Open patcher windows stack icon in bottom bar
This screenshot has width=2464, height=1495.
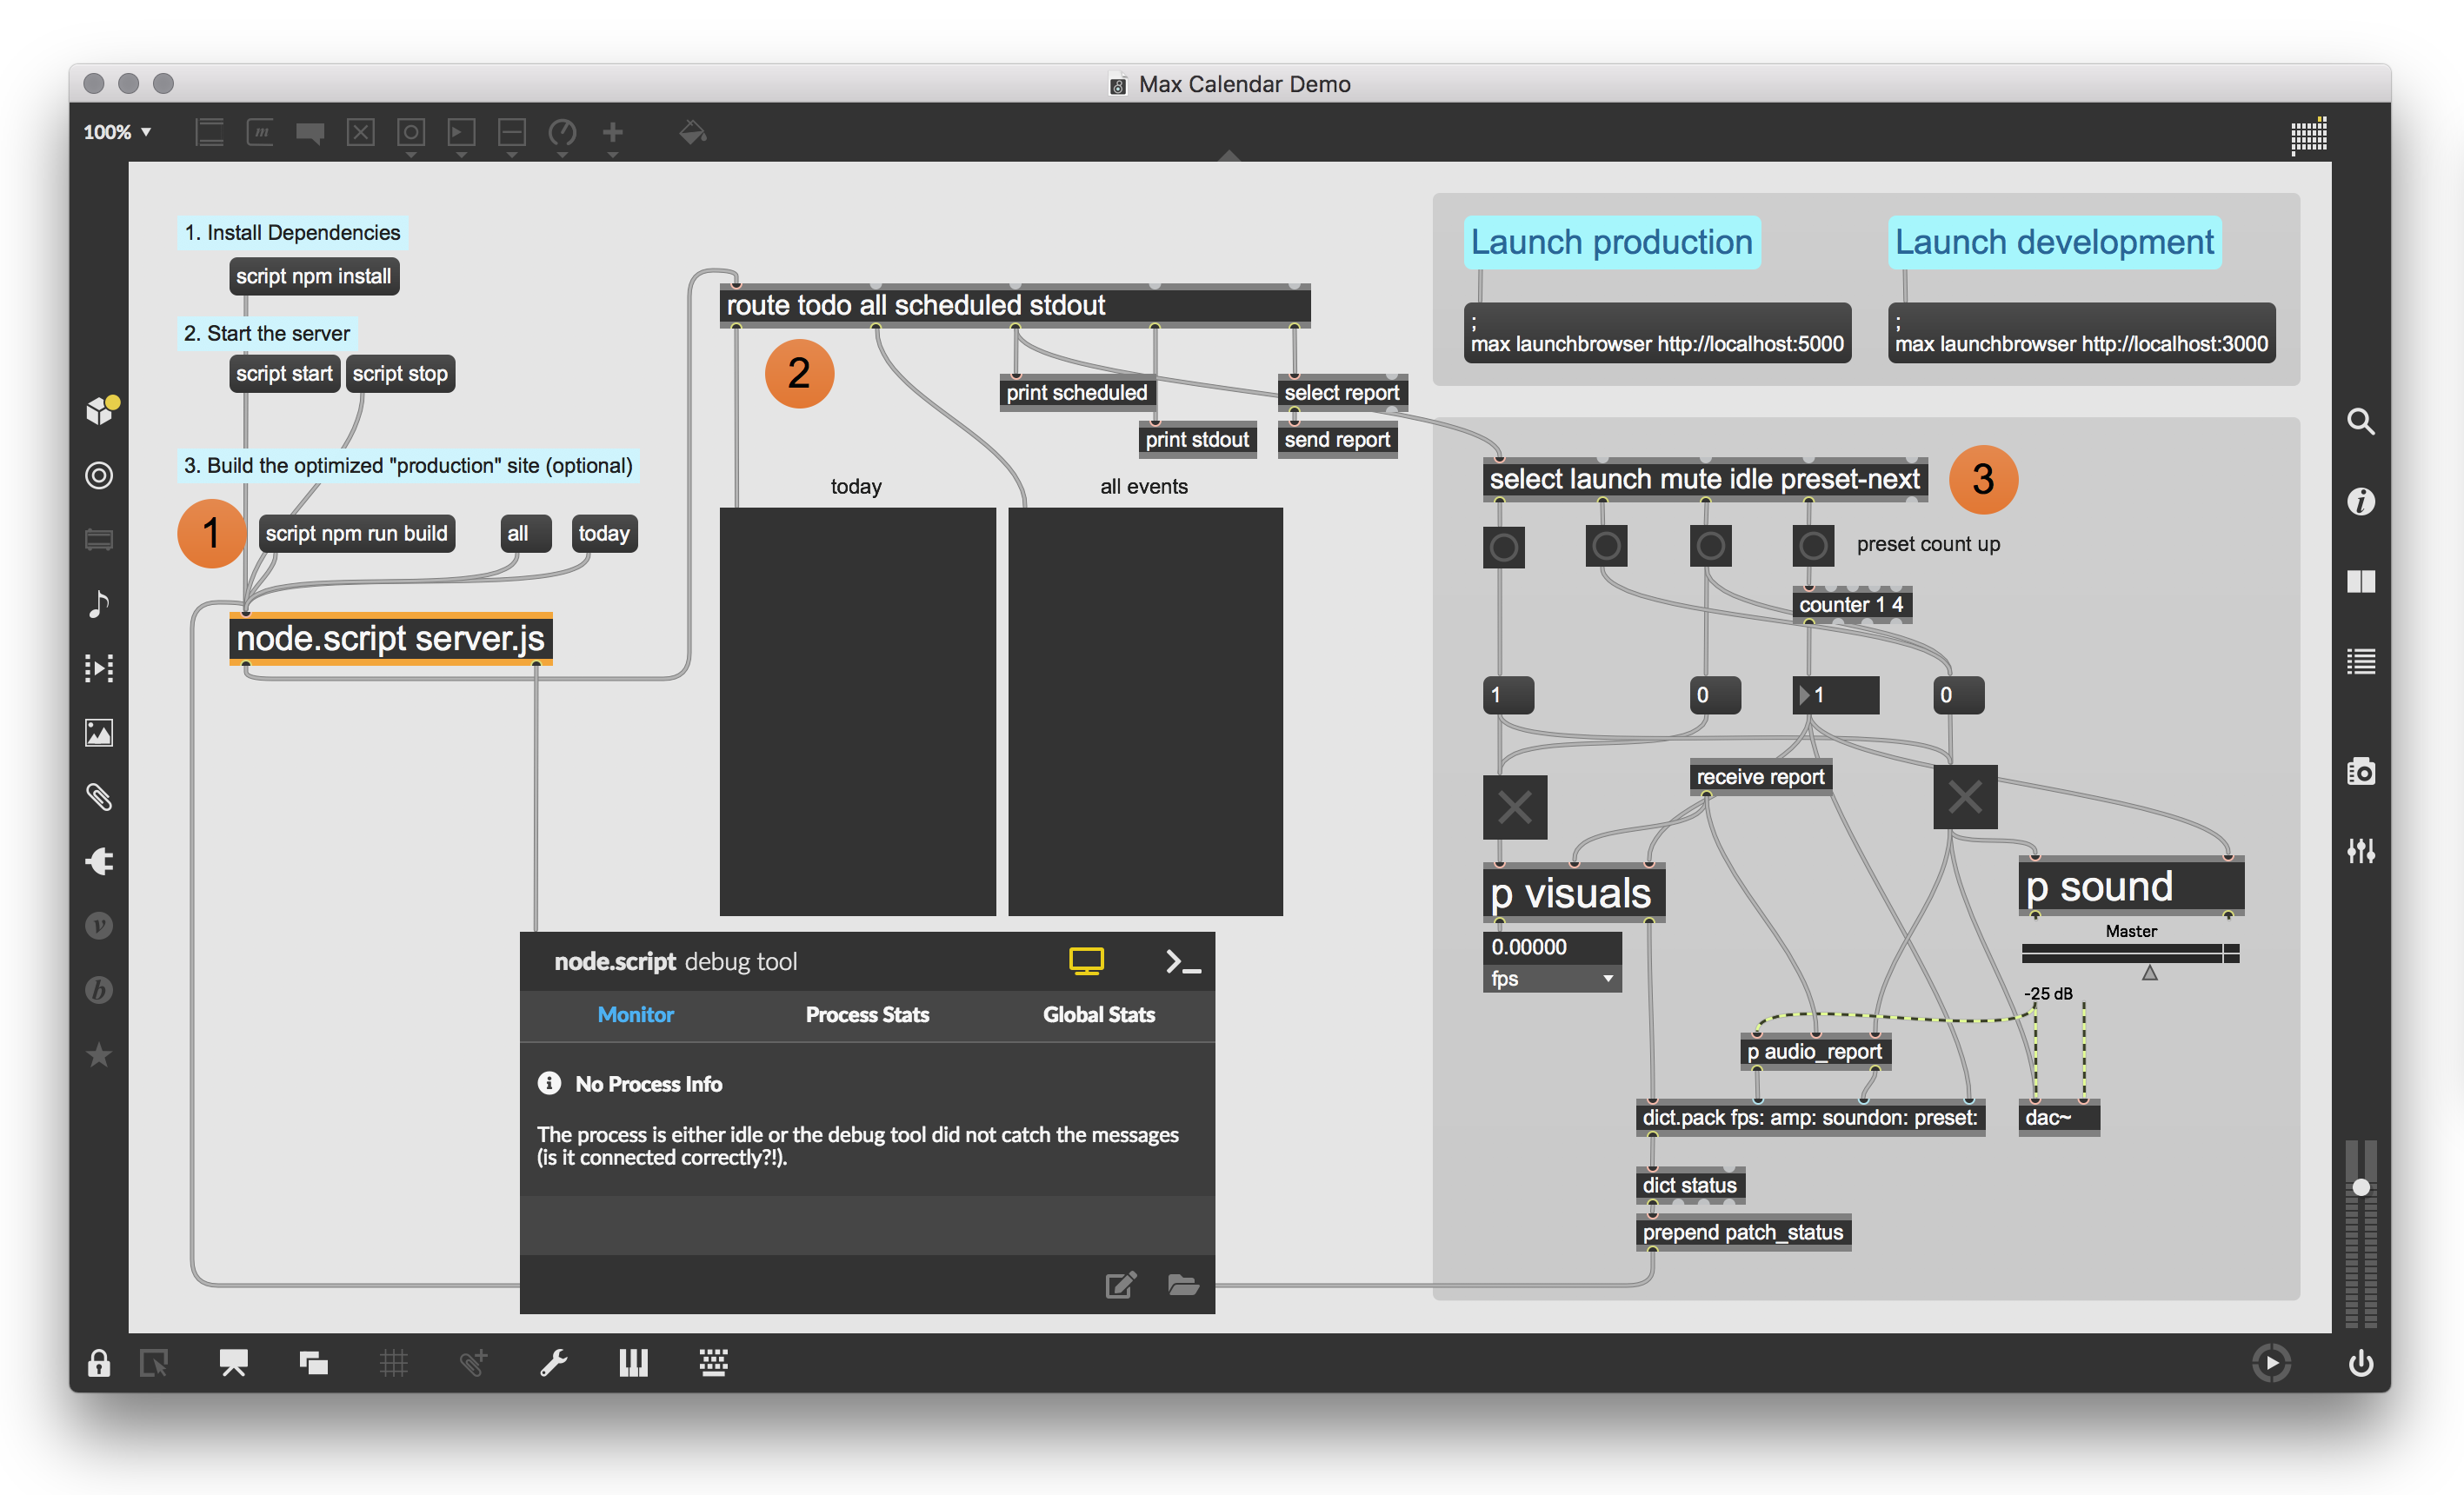313,1363
